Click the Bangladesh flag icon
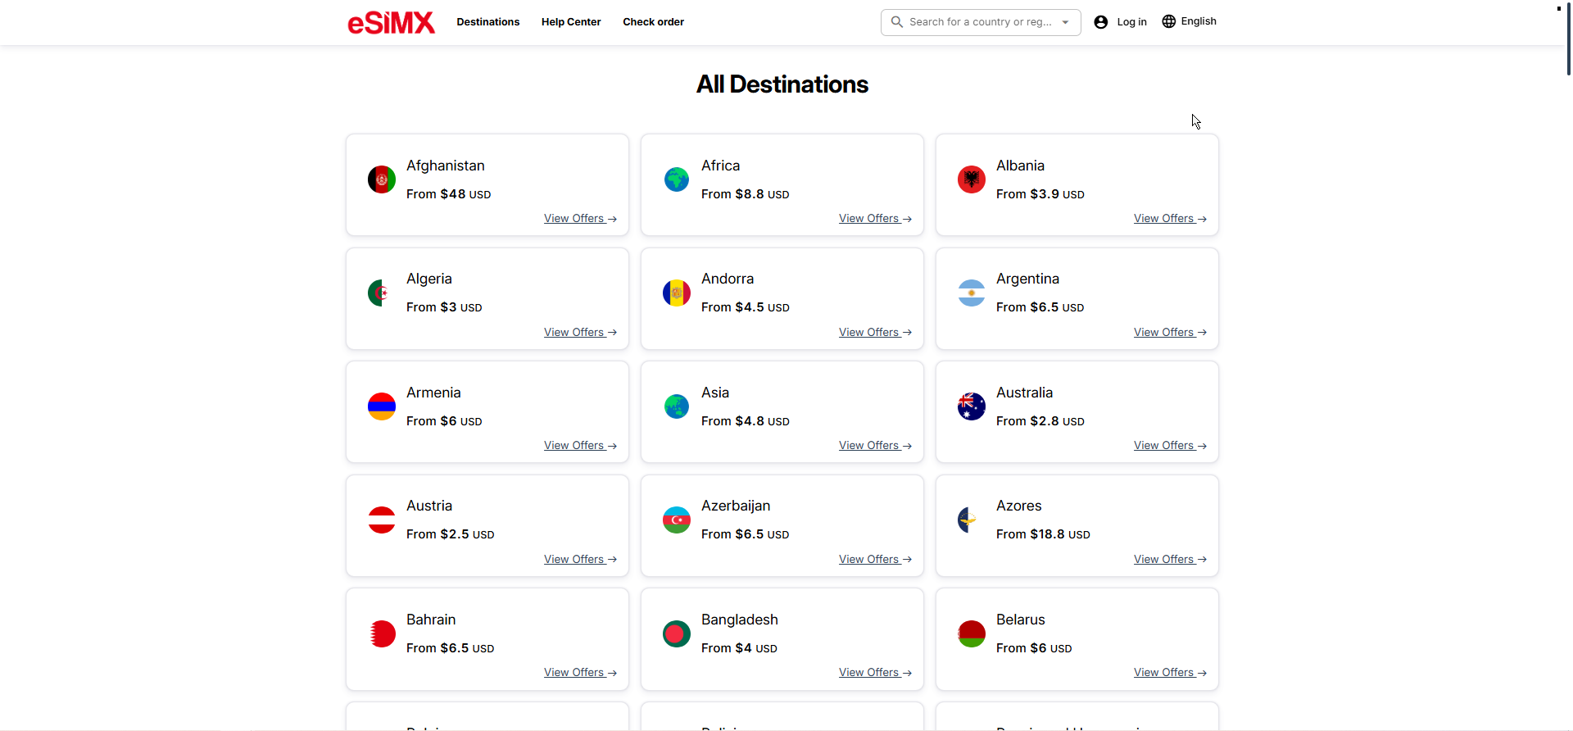The image size is (1573, 731). pyautogui.click(x=677, y=633)
